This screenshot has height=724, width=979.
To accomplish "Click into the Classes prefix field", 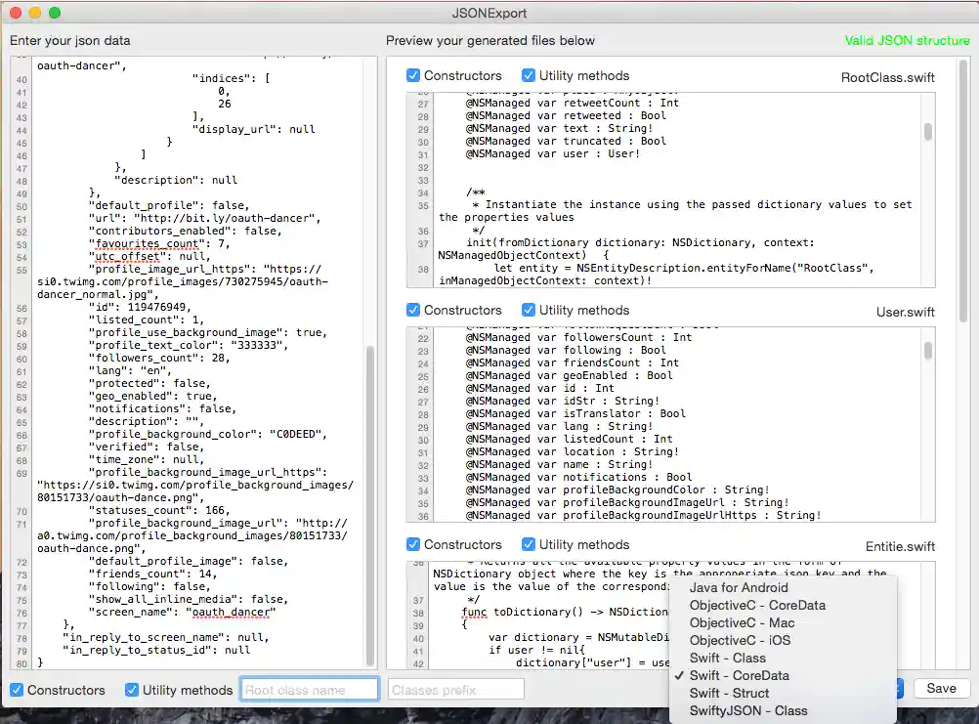I will [455, 690].
